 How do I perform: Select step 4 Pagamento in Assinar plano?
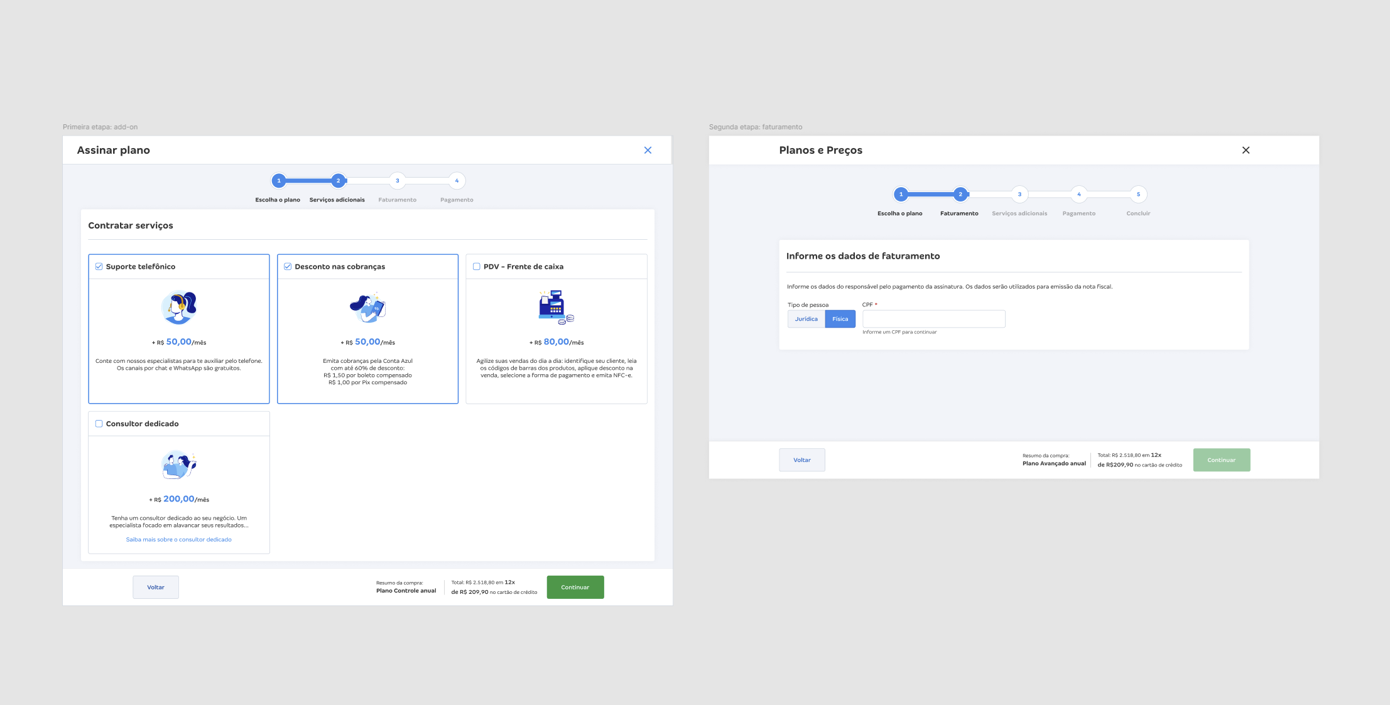click(457, 181)
